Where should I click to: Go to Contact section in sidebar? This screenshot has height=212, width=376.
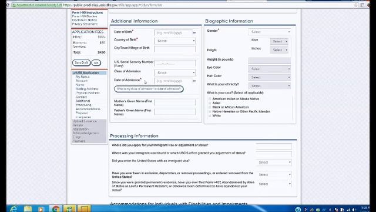click(81, 97)
